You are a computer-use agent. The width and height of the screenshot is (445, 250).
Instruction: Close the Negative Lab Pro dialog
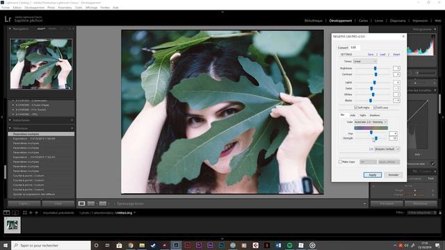403,37
